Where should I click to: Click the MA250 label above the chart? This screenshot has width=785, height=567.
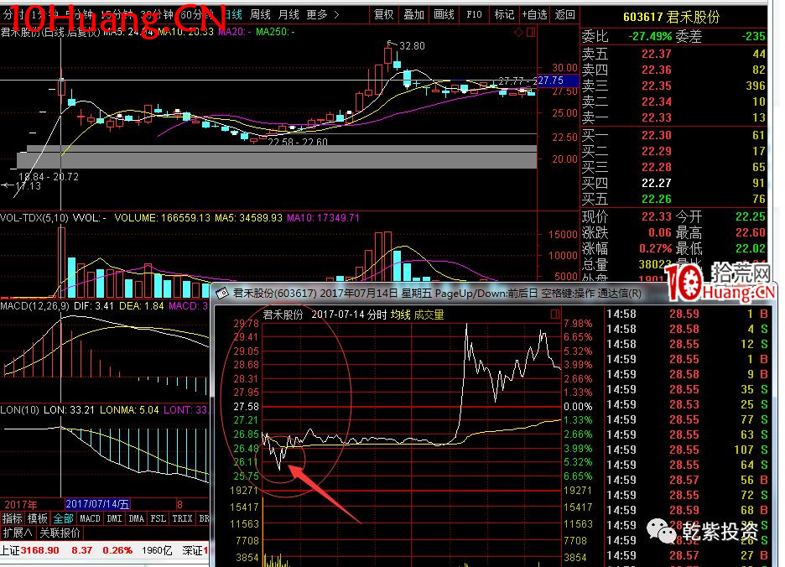coord(275,32)
